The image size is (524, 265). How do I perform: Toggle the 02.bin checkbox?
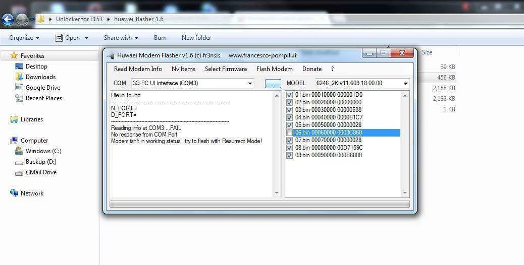coord(289,102)
